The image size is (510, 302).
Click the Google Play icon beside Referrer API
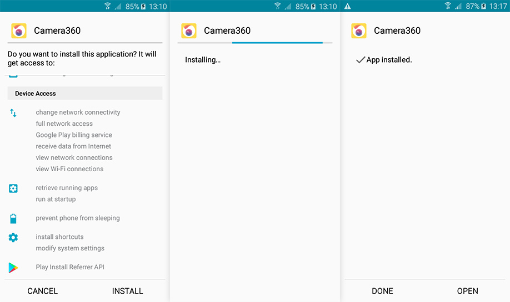point(13,268)
